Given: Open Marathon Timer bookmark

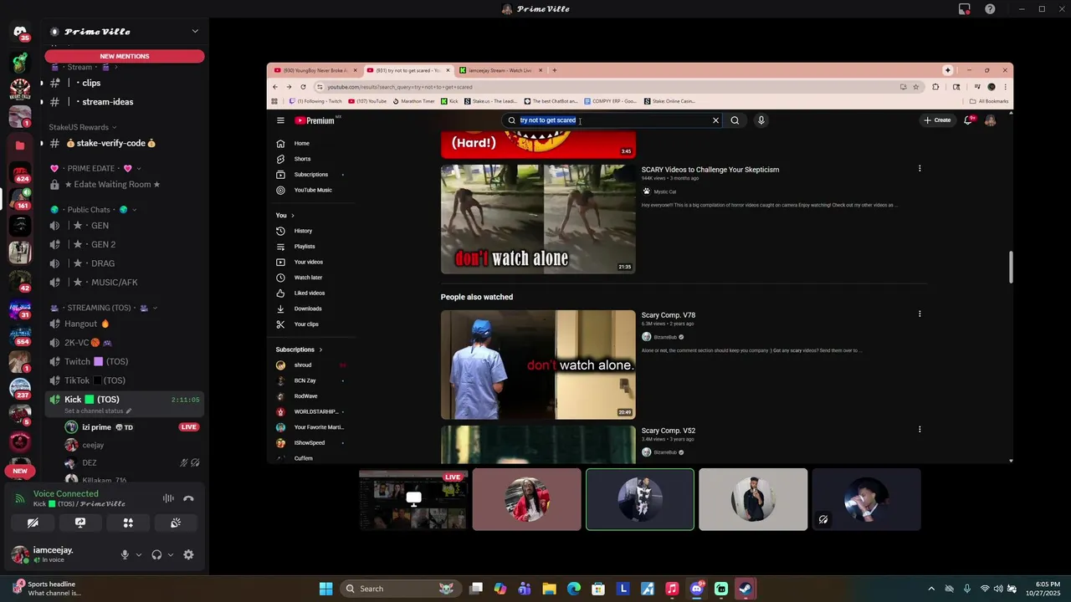Looking at the screenshot, I should tap(413, 101).
